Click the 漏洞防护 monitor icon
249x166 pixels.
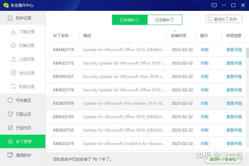[10, 155]
